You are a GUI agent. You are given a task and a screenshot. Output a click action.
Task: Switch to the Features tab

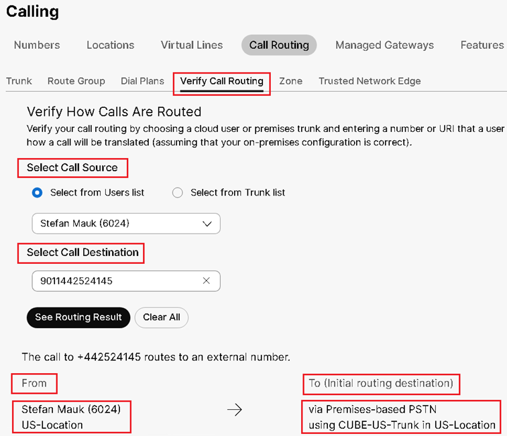(x=482, y=45)
